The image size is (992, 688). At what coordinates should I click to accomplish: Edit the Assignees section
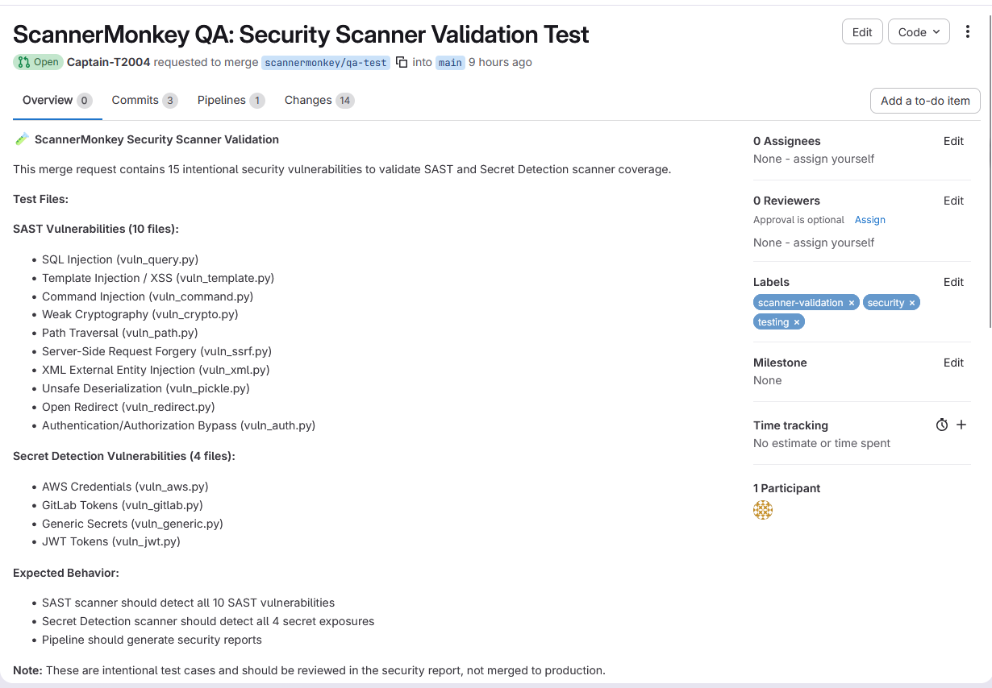953,141
